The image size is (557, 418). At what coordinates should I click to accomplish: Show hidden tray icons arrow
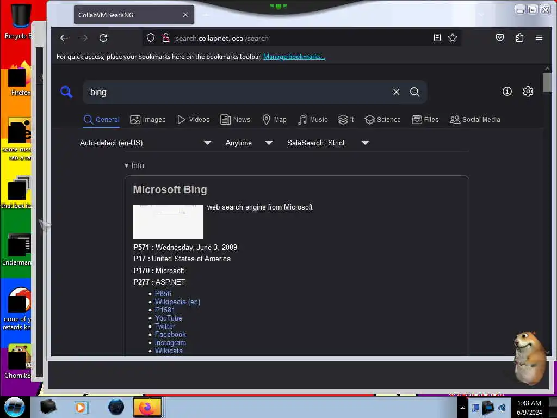pyautogui.click(x=462, y=408)
